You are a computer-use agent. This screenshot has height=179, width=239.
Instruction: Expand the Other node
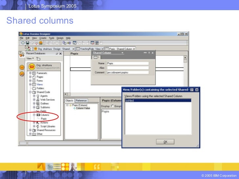(30, 134)
